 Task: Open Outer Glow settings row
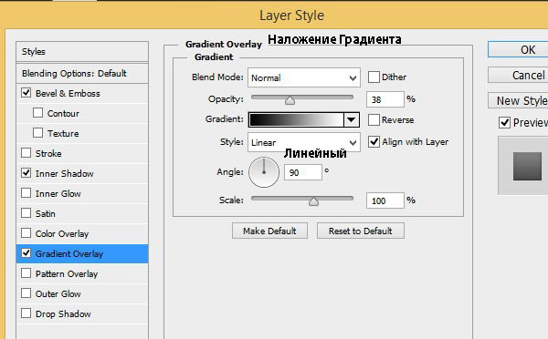[82, 293]
